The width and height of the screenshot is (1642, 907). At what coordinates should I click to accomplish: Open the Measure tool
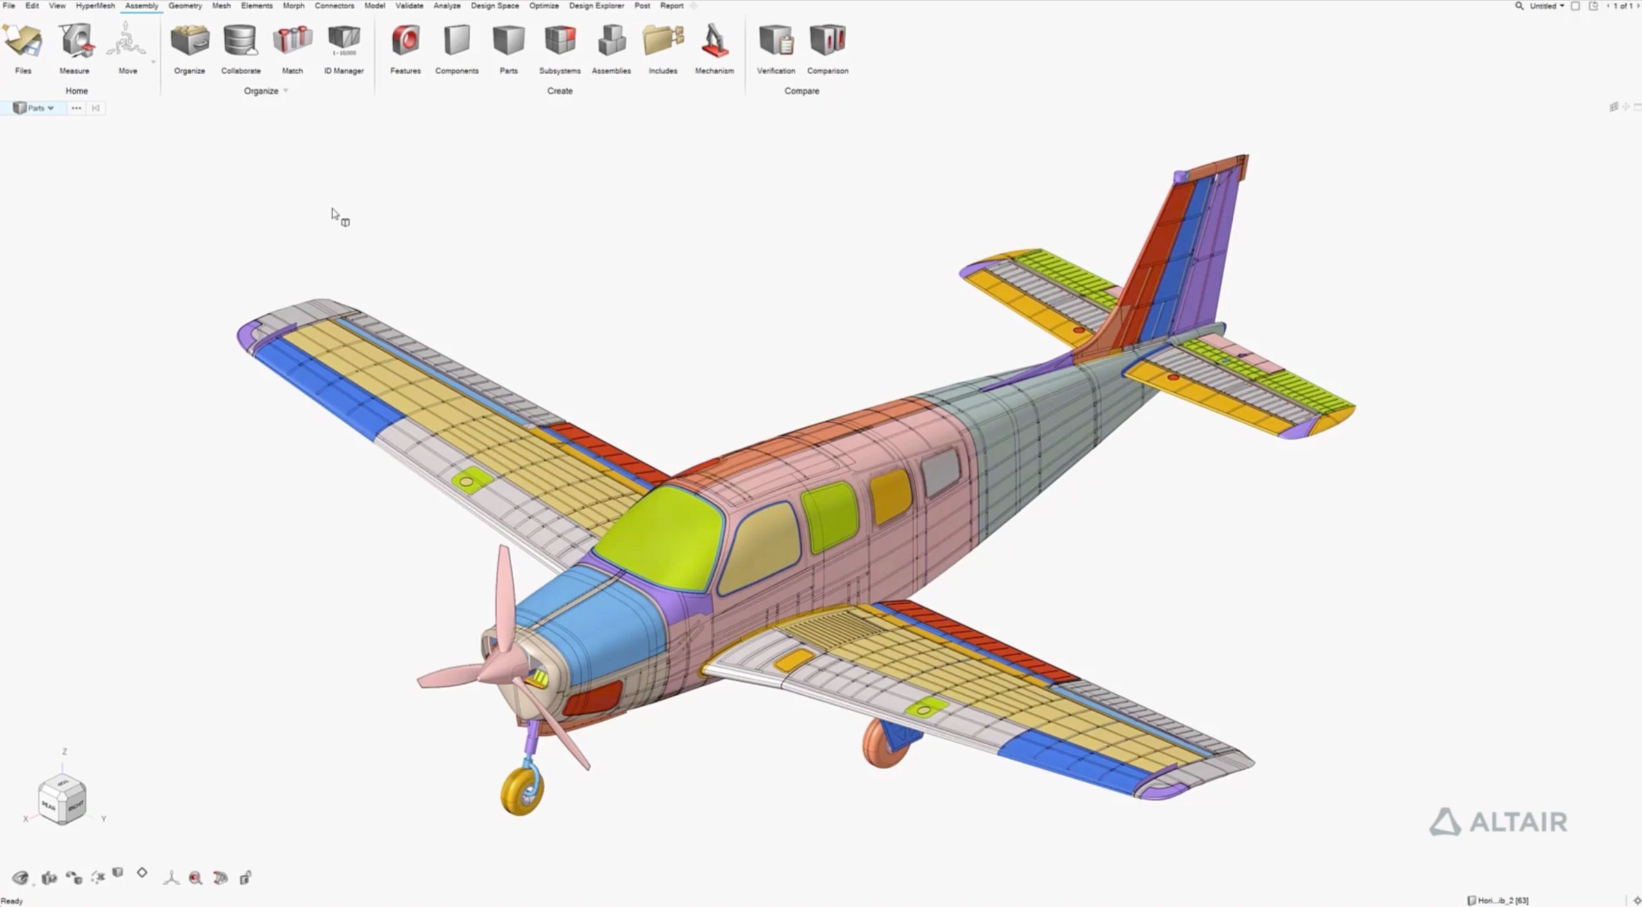click(x=74, y=43)
